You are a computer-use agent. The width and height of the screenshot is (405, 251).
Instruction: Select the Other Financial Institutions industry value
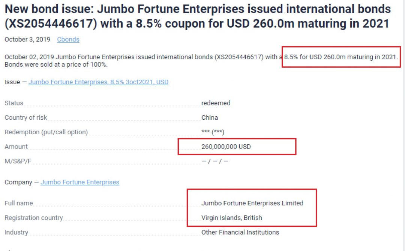pyautogui.click(x=240, y=232)
